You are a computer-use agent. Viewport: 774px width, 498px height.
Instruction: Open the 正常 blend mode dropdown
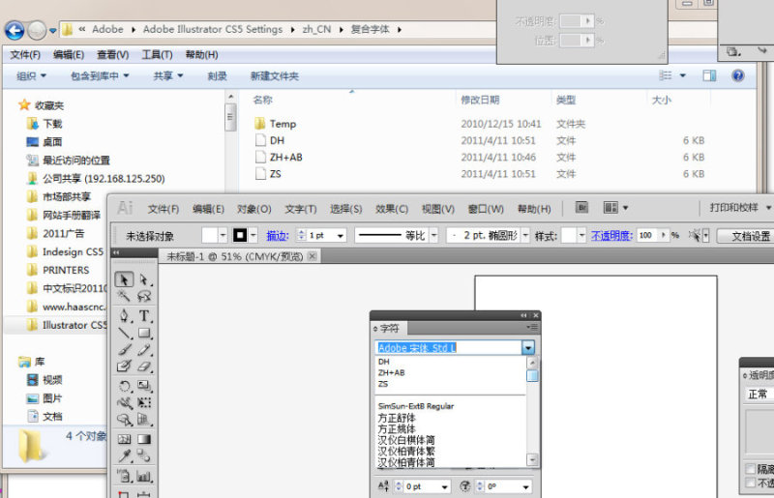(759, 395)
